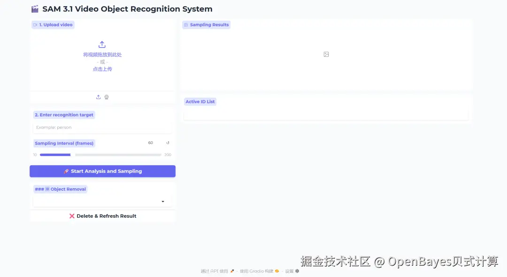
Task: Click the rocket icon on the analysis button
Action: click(x=66, y=171)
